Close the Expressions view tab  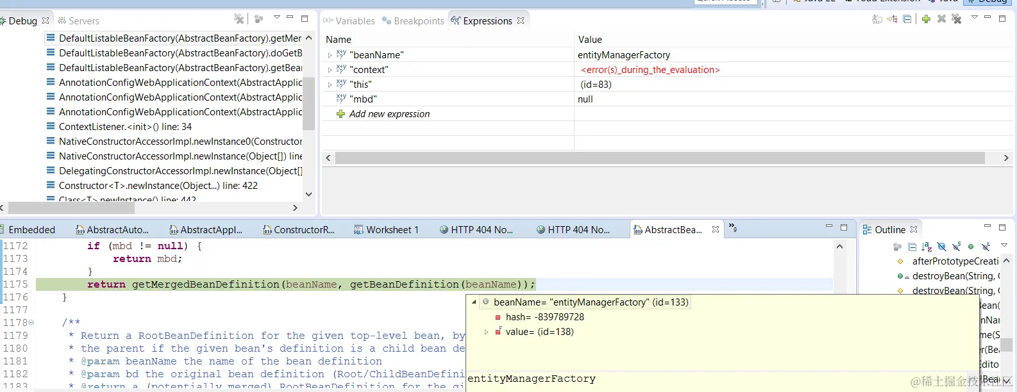[x=521, y=20]
